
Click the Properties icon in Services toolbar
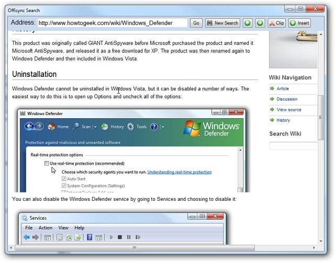pos(60,237)
